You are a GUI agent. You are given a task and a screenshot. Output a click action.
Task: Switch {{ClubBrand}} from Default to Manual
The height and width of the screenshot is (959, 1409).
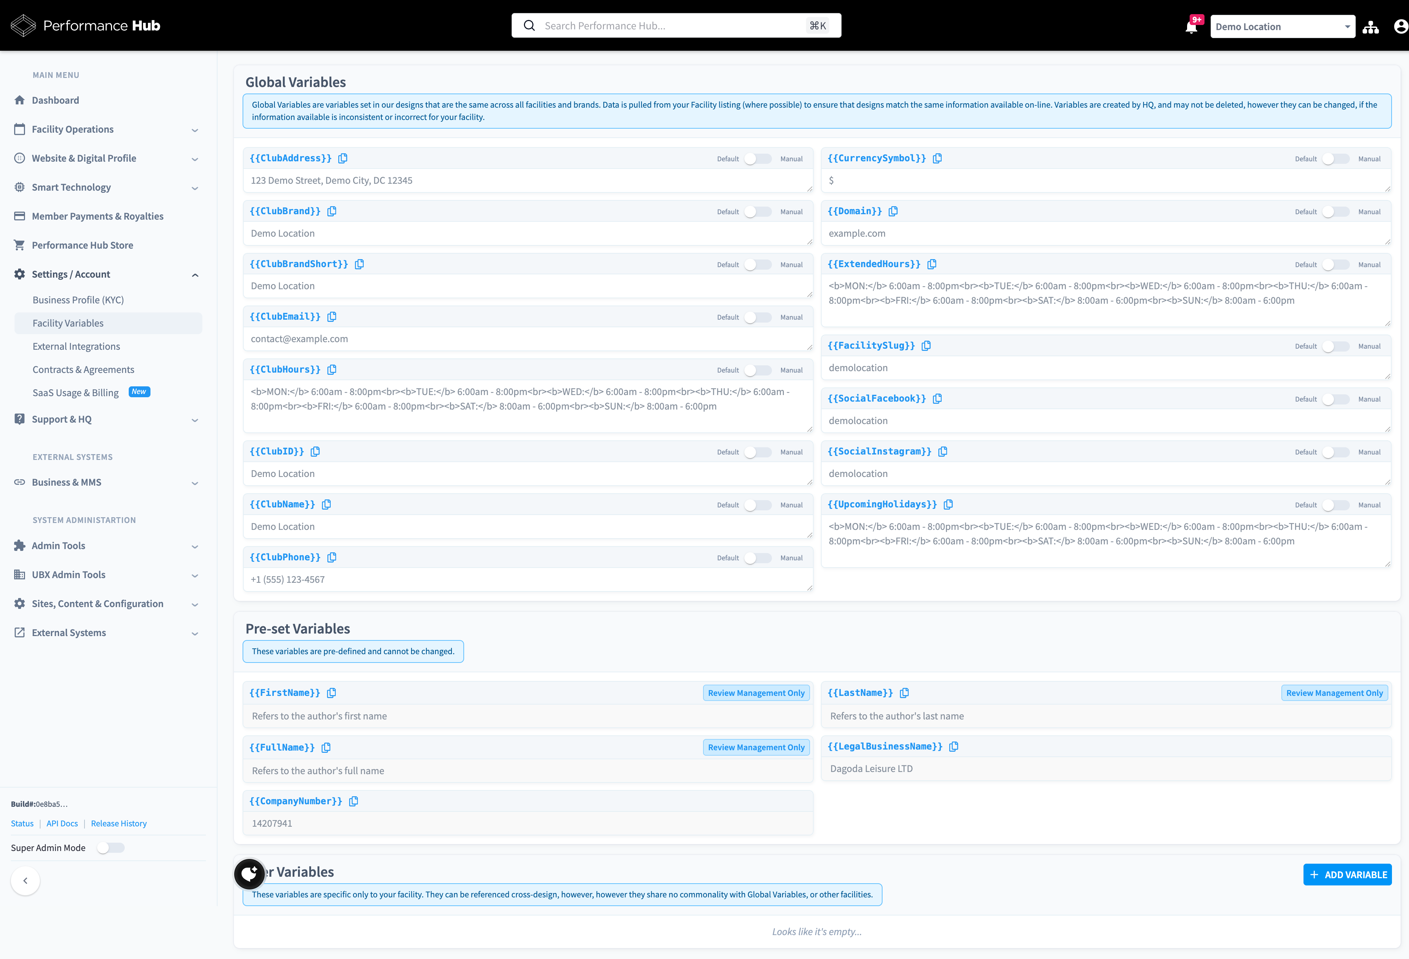757,212
